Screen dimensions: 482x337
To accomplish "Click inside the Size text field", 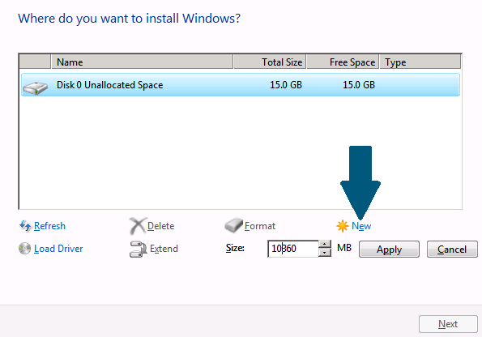I will click(x=293, y=249).
